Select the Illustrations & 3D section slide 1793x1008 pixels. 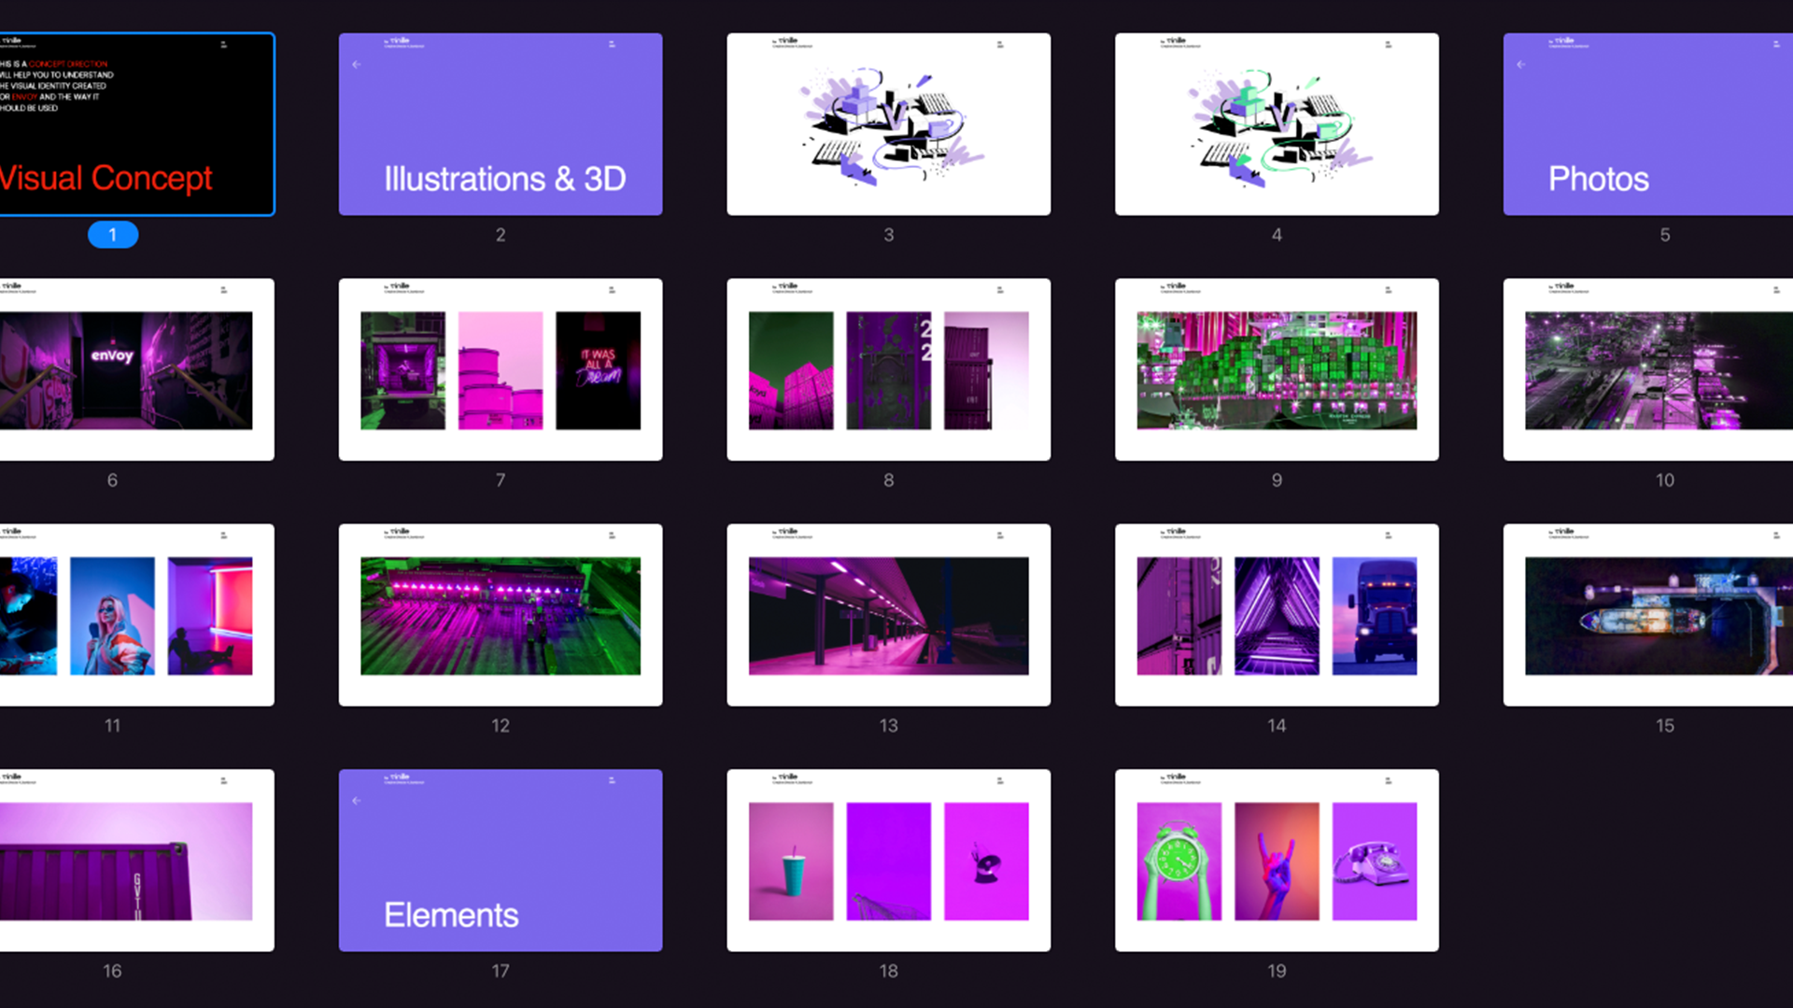(x=501, y=124)
